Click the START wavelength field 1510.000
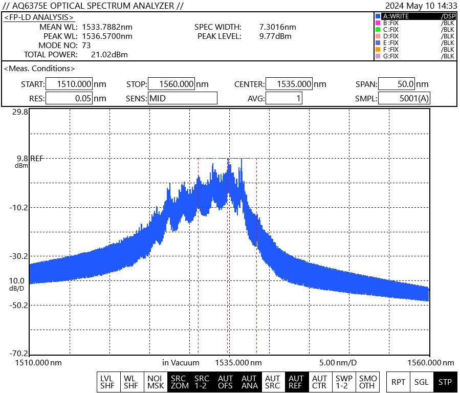Image resolution: width=460 pixels, height=393 pixels. tap(69, 84)
